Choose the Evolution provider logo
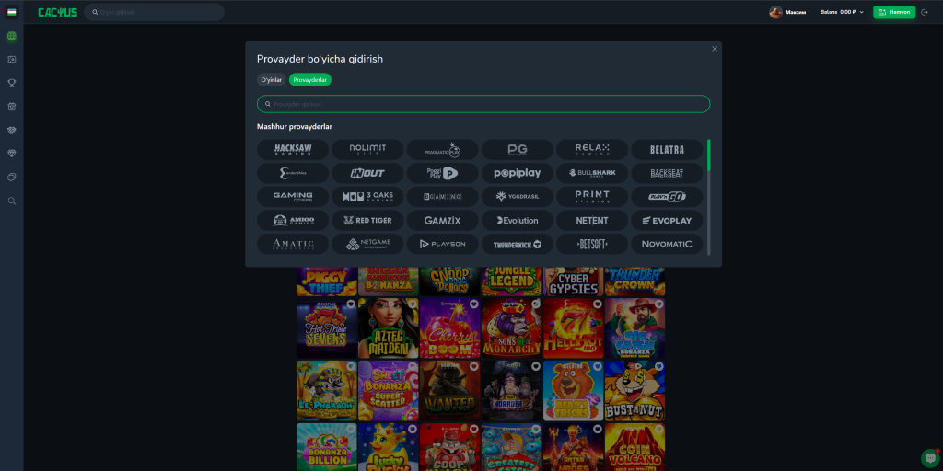The width and height of the screenshot is (943, 471). coord(518,221)
